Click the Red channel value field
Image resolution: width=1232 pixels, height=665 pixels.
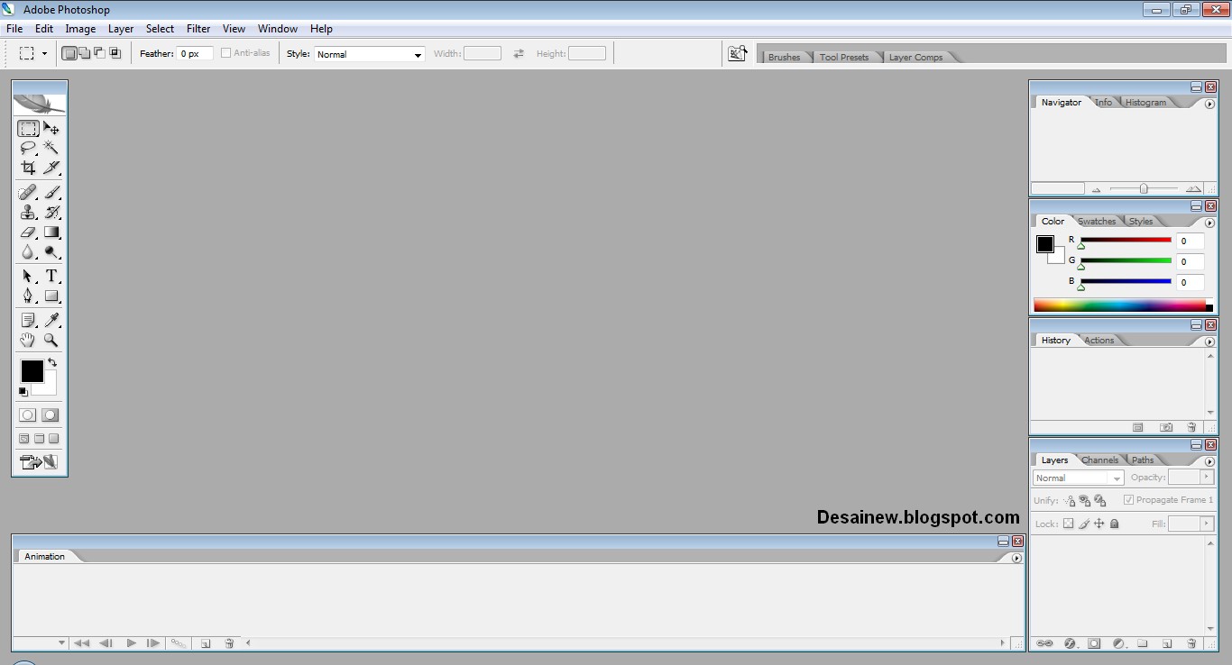[x=1191, y=241]
